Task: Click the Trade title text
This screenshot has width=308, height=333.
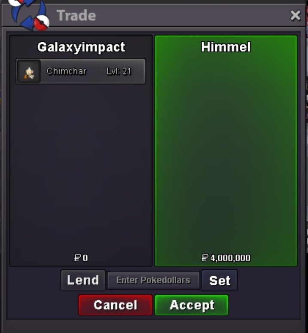Action: click(x=76, y=15)
